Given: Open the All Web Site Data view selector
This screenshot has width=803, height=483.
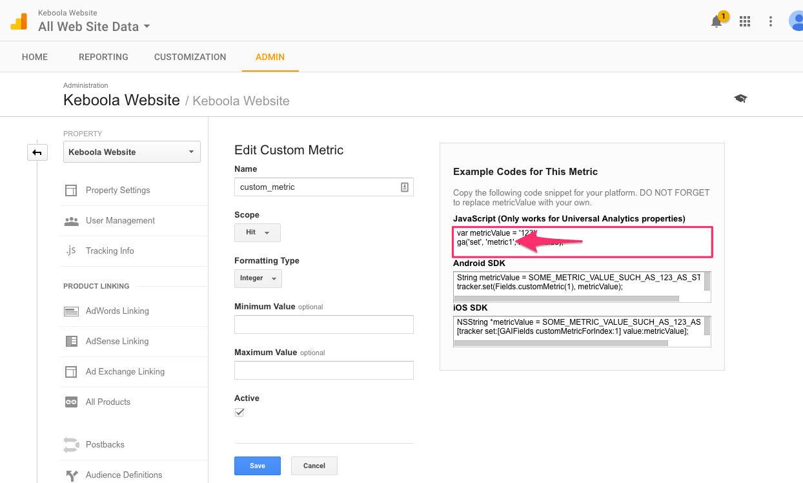Looking at the screenshot, I should pos(94,26).
